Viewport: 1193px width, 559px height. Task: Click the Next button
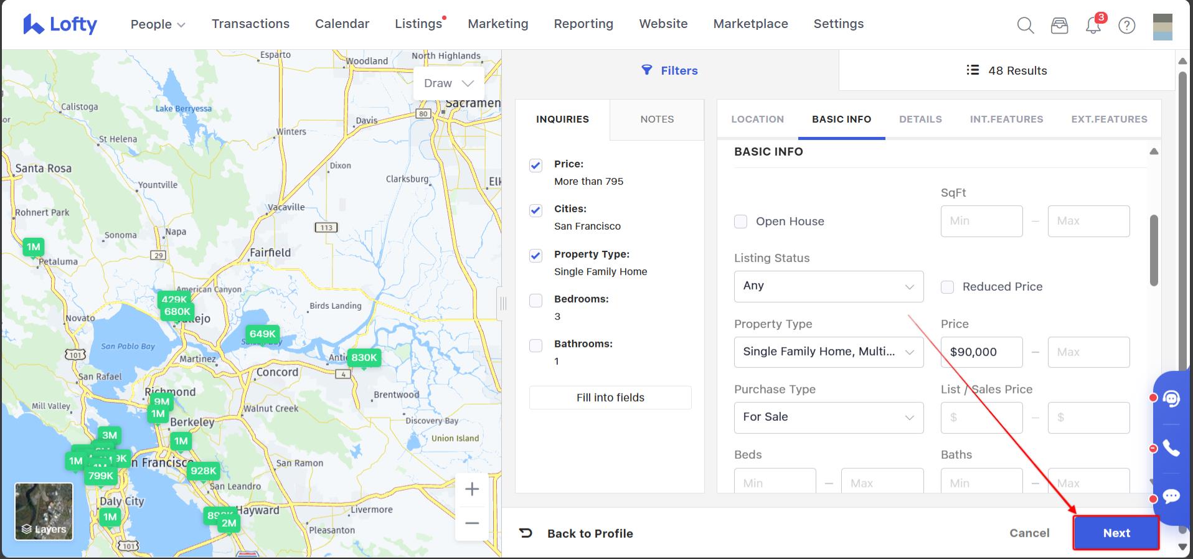pyautogui.click(x=1116, y=533)
